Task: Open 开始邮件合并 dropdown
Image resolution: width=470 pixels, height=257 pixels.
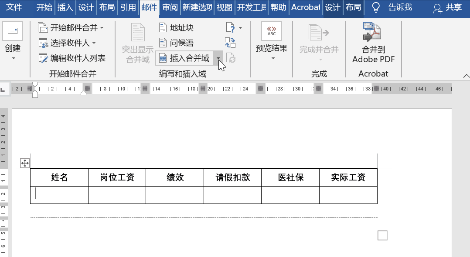Action: [71, 28]
